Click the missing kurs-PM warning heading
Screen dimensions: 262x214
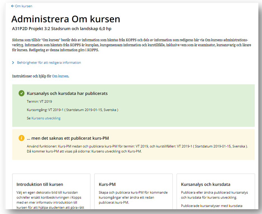68,138
